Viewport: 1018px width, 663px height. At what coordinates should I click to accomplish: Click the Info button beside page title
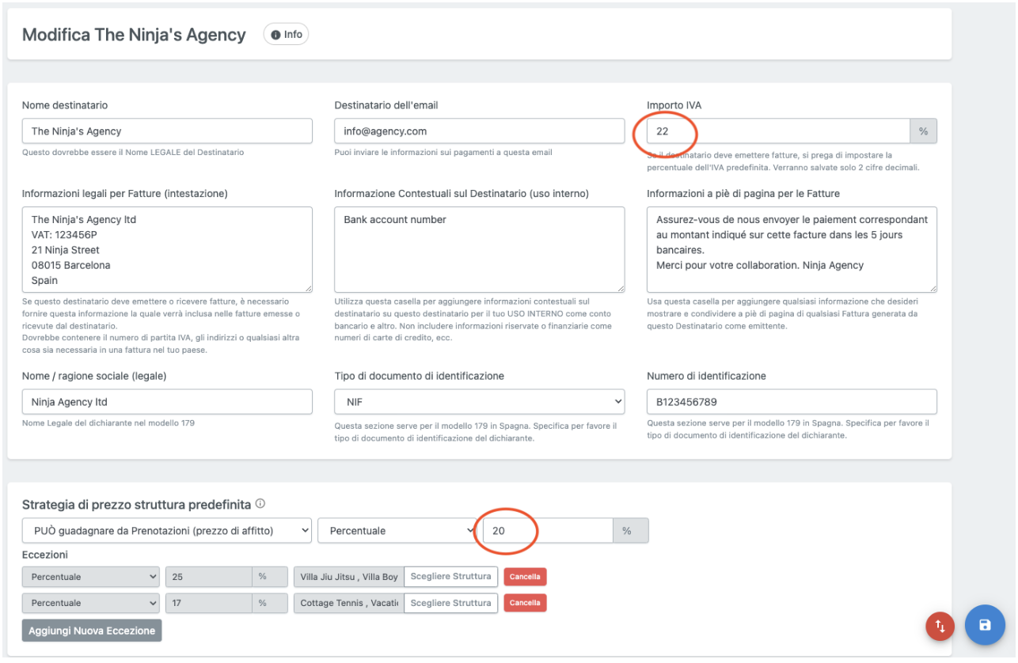click(286, 35)
